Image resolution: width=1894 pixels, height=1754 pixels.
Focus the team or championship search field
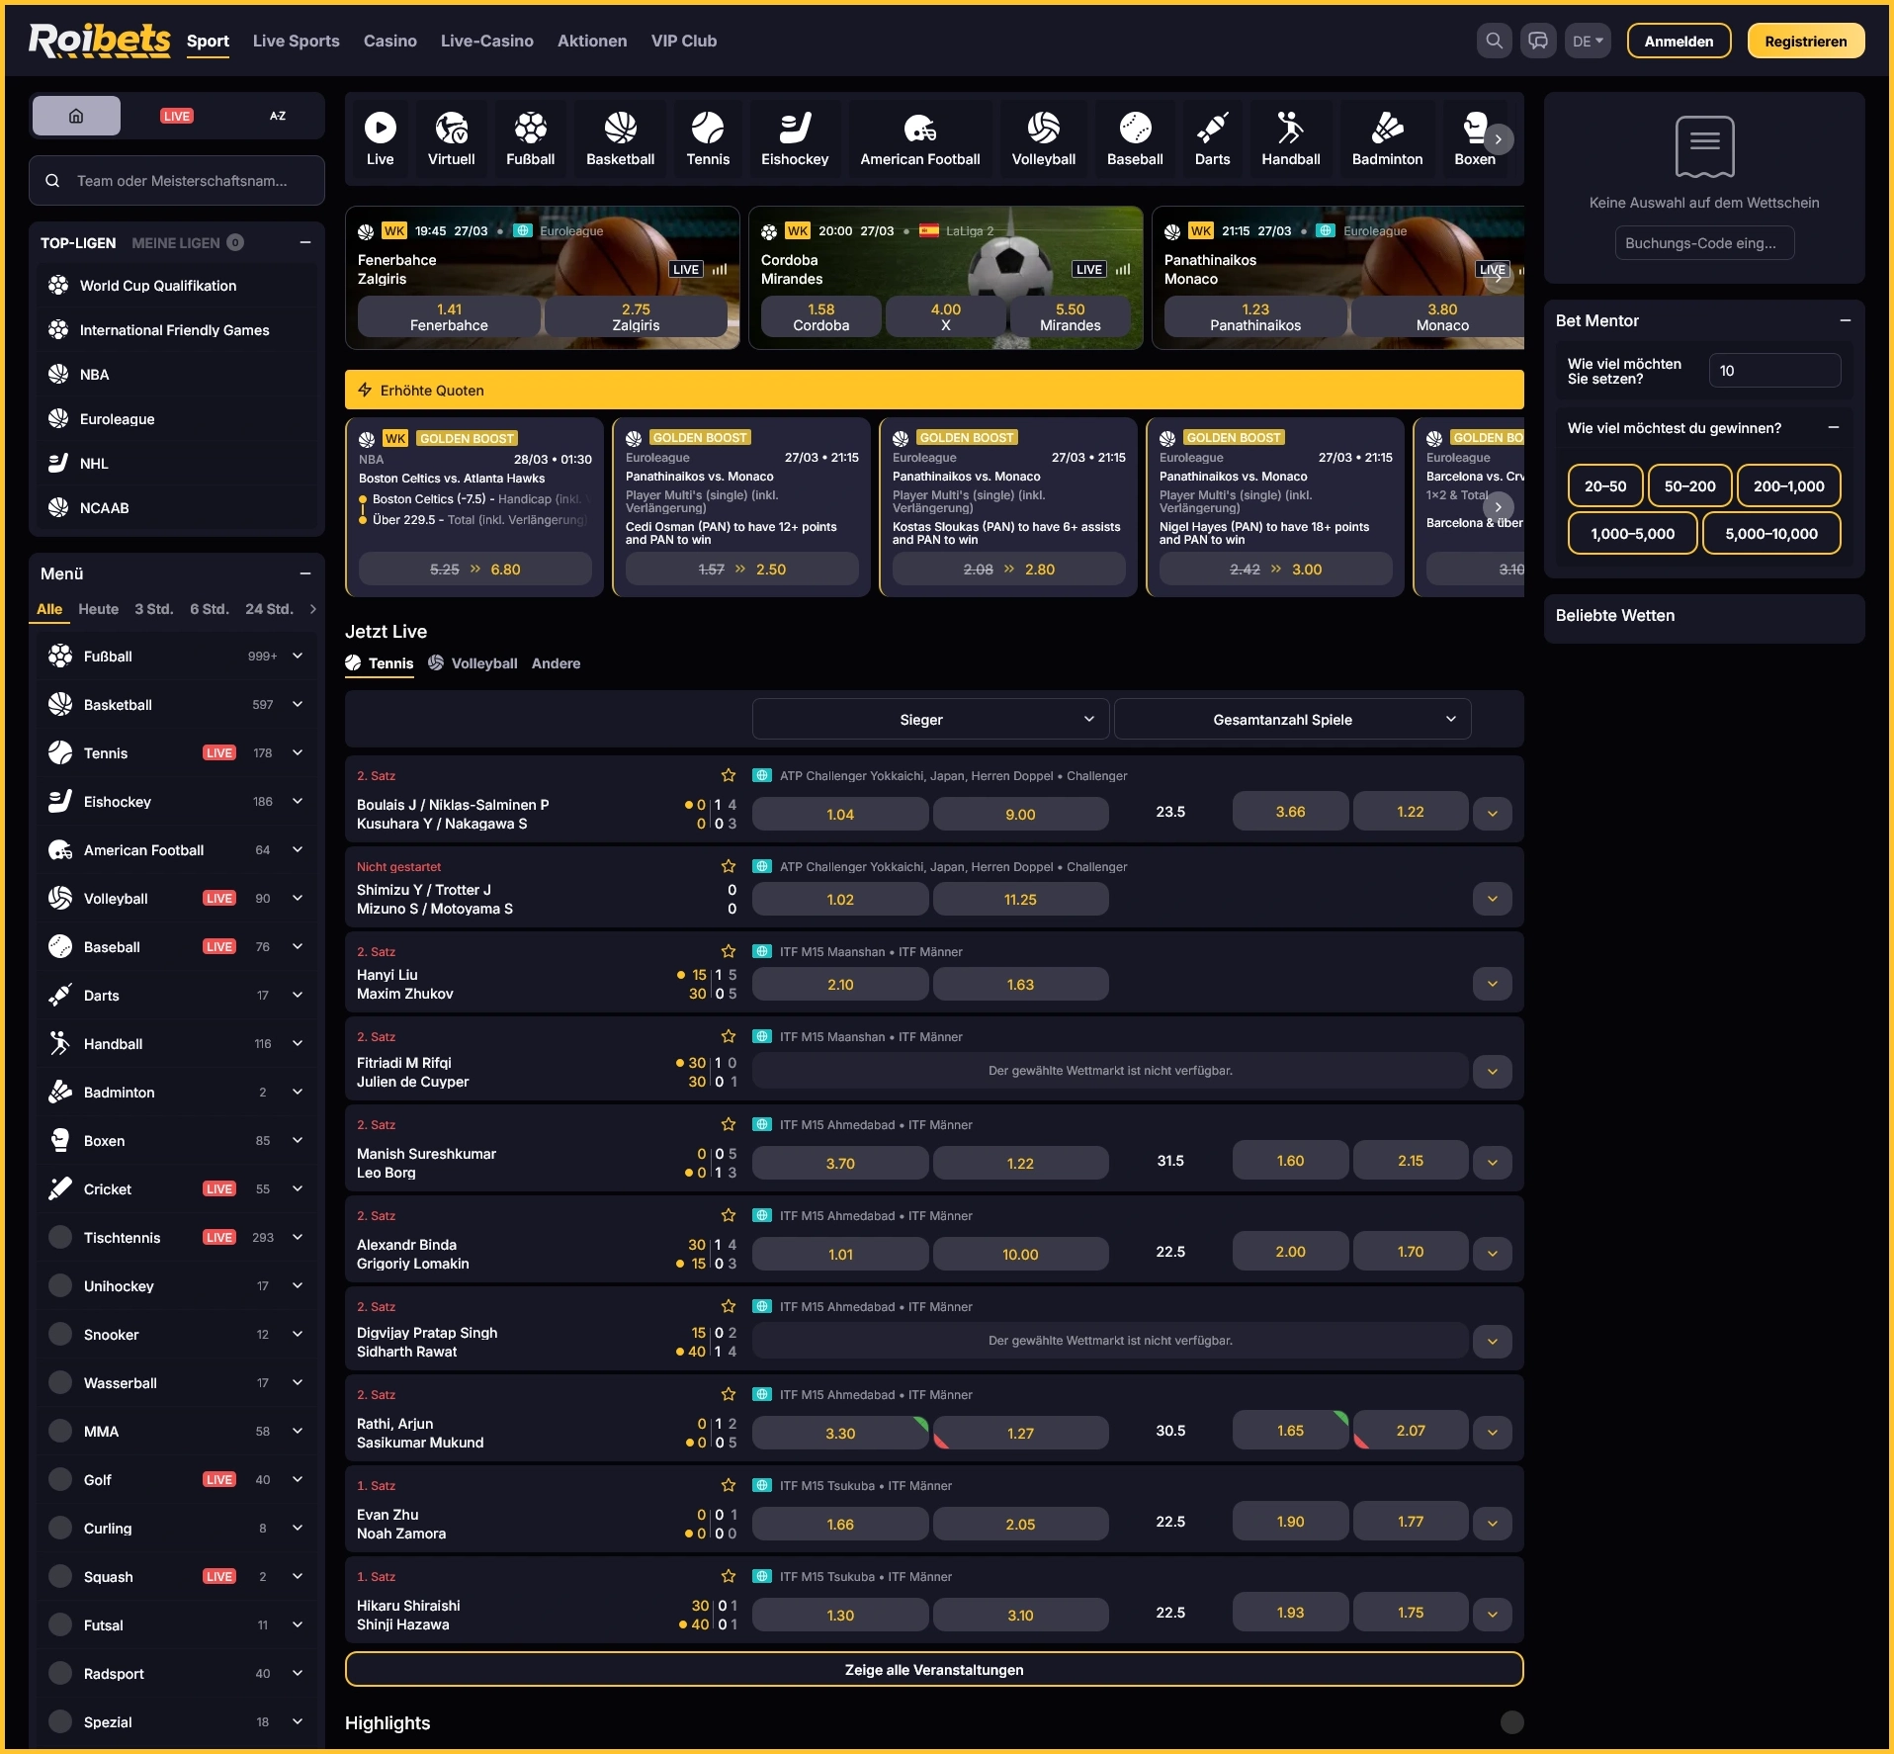pyautogui.click(x=177, y=180)
